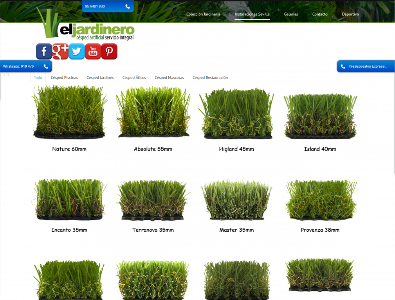
Task: Open the Twitter bird icon
Action: [77, 52]
